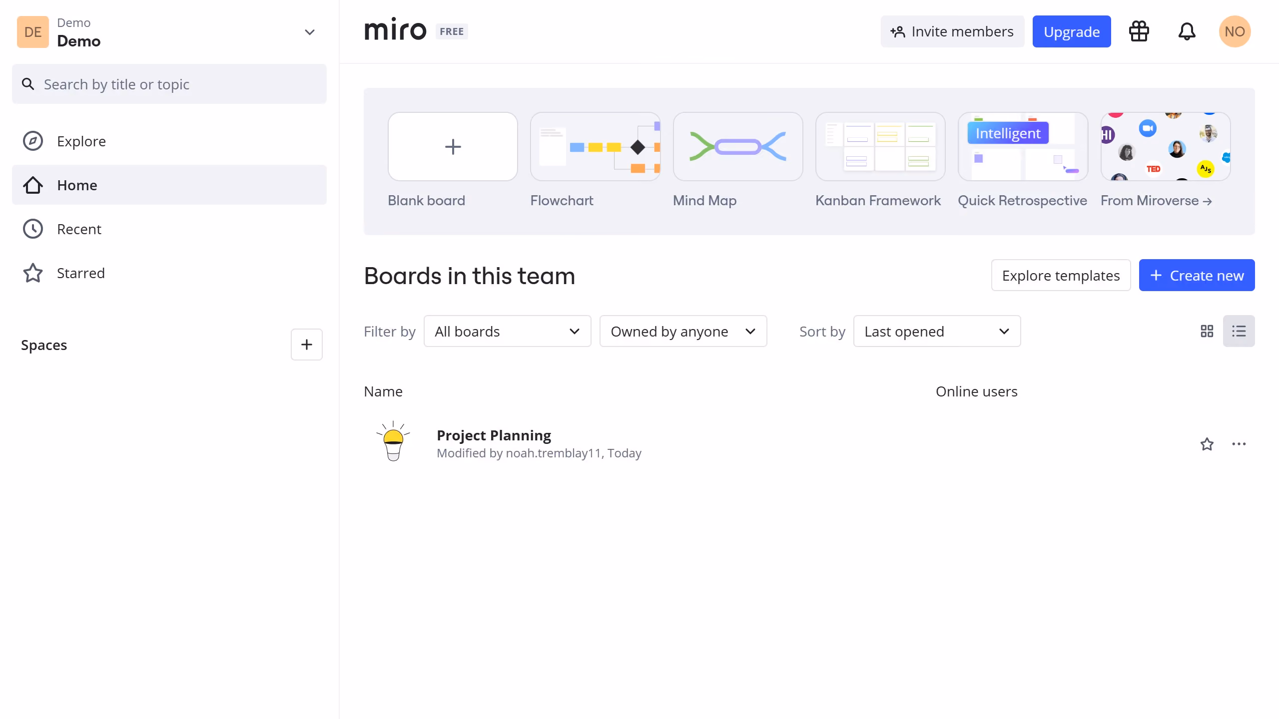Image resolution: width=1279 pixels, height=719 pixels.
Task: Click the miro logo
Action: [395, 30]
